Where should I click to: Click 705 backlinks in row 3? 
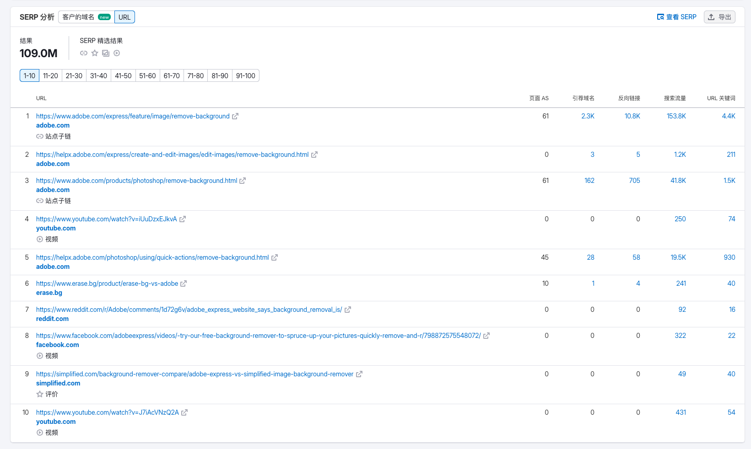pos(635,181)
